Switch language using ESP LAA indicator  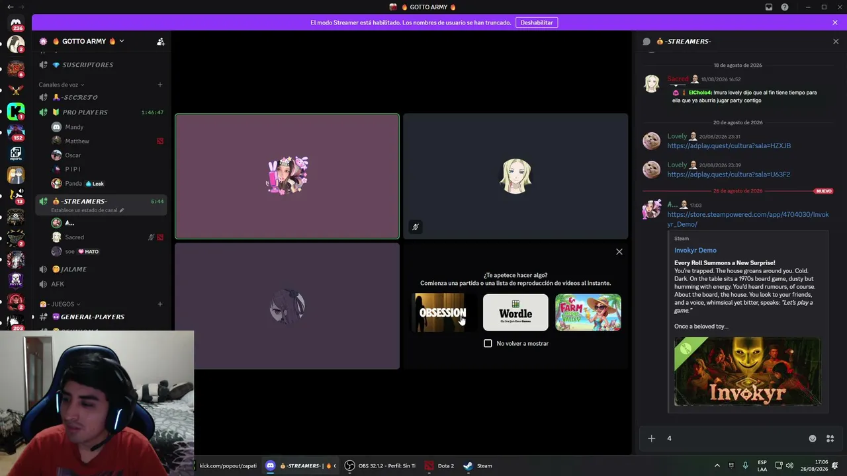[762, 465]
